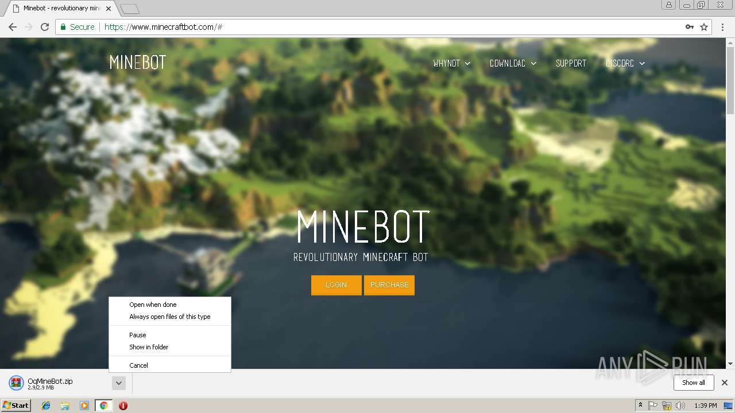
Task: Open Windows Media Player taskbar icon
Action: click(84, 406)
